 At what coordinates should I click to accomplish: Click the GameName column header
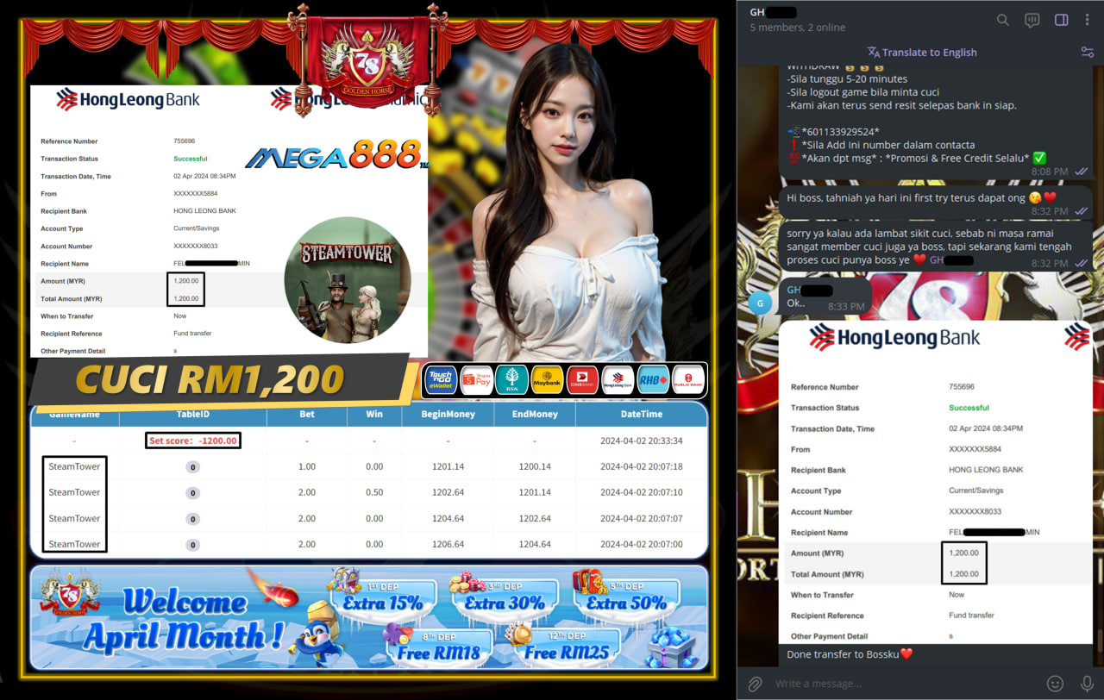point(74,414)
